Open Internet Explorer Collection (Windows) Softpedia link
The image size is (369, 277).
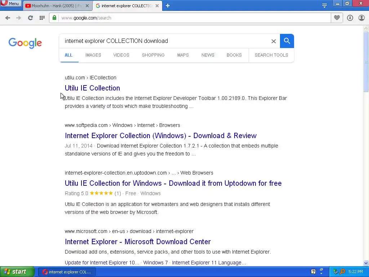click(161, 136)
